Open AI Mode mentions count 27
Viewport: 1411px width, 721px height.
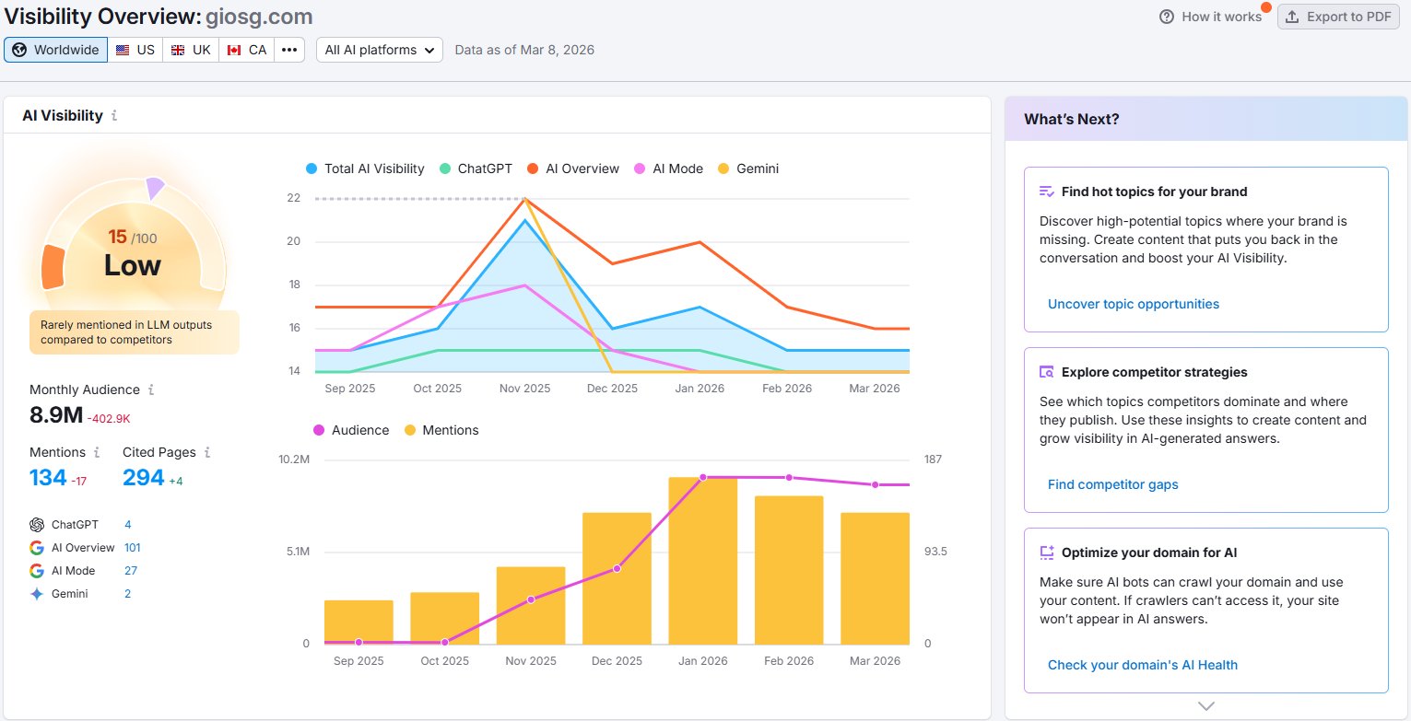pyautogui.click(x=131, y=571)
